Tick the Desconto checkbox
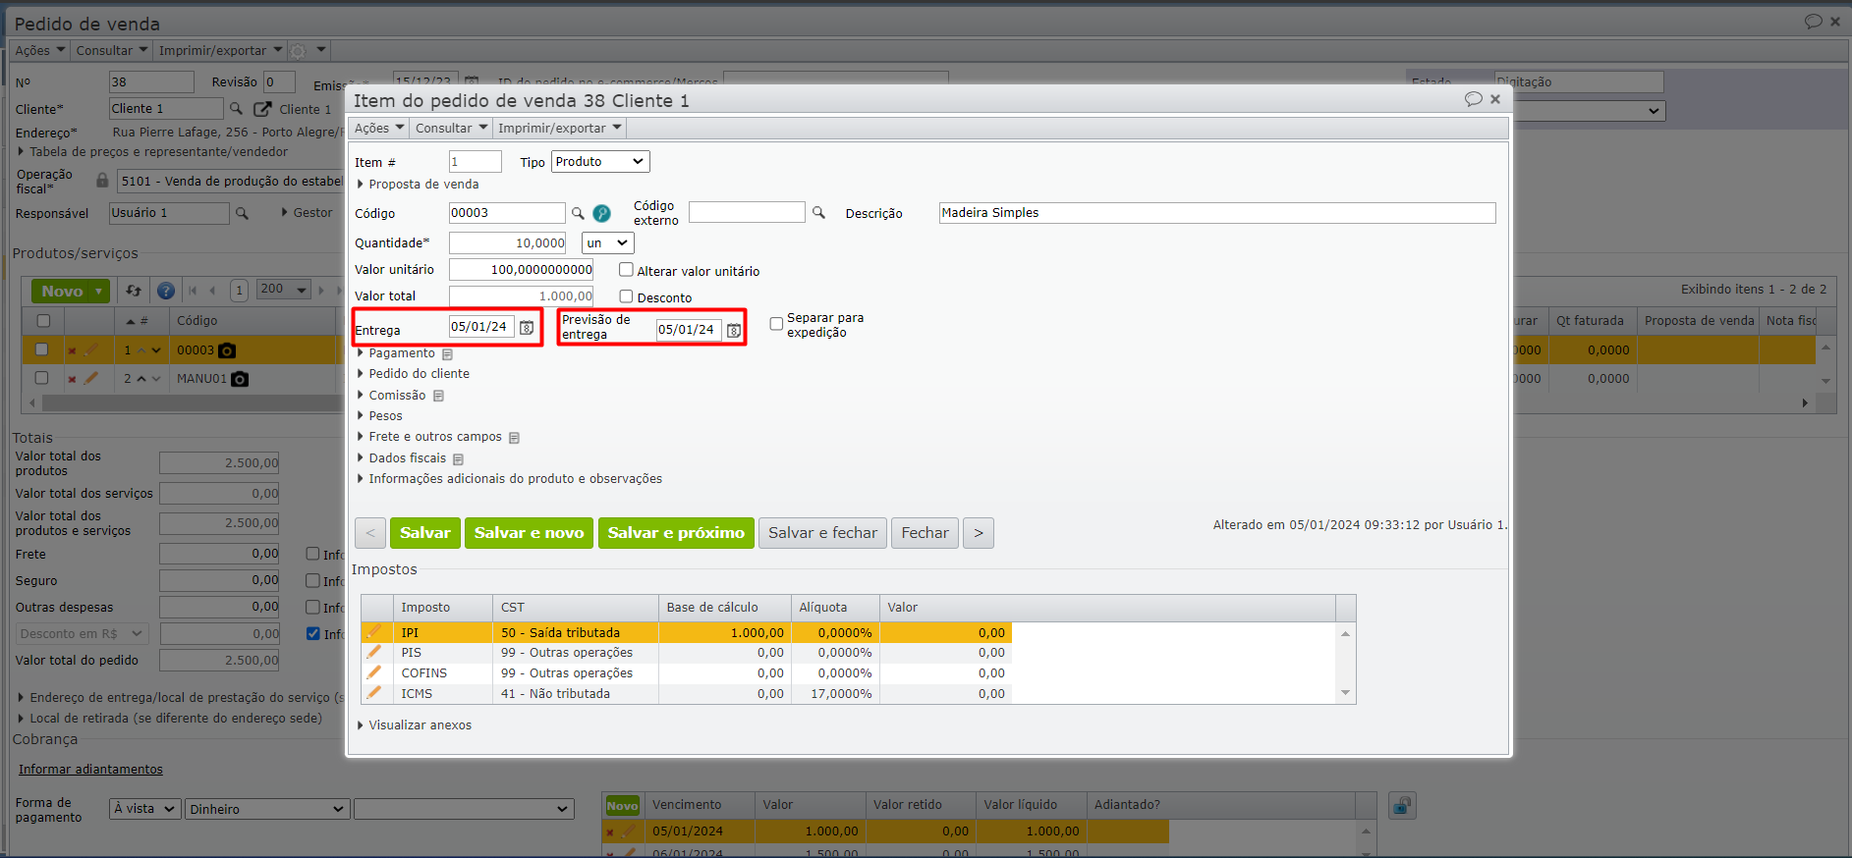The height and width of the screenshot is (858, 1852). pyautogui.click(x=626, y=296)
